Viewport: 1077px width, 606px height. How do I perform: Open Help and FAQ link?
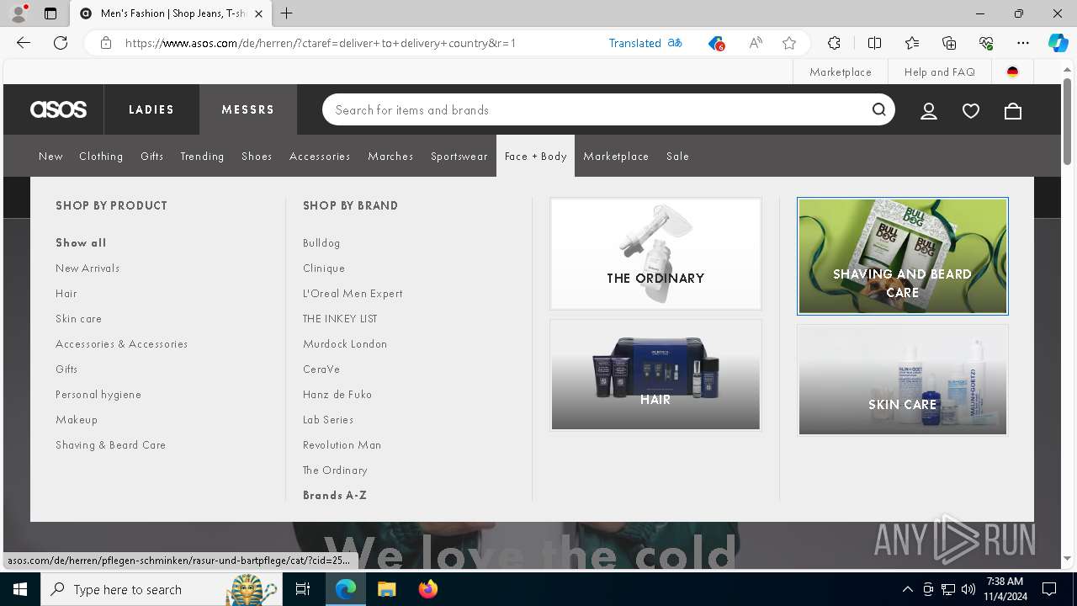(940, 72)
